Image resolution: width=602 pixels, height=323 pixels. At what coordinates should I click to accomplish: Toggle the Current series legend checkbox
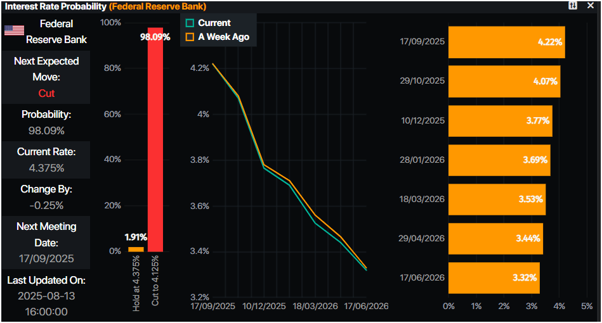(190, 23)
